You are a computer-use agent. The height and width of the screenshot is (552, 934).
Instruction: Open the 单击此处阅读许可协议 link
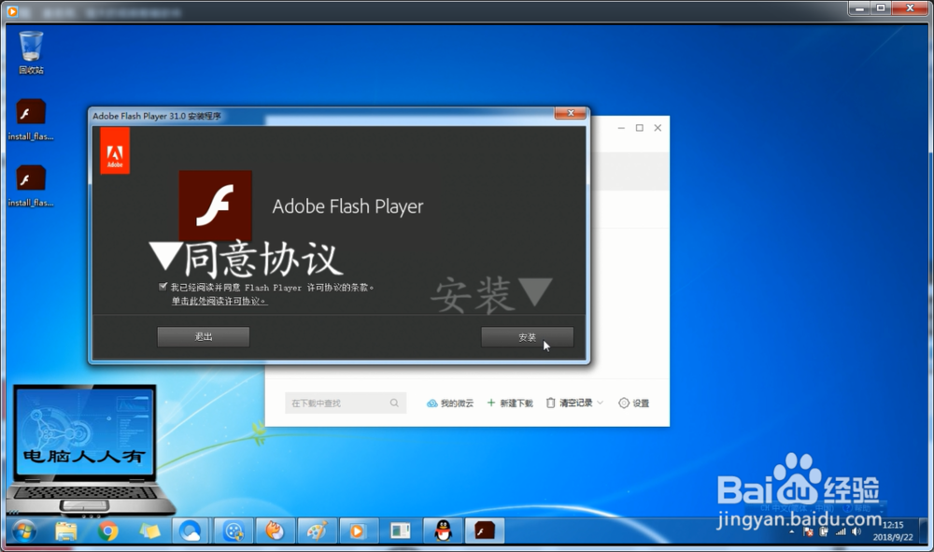219,302
